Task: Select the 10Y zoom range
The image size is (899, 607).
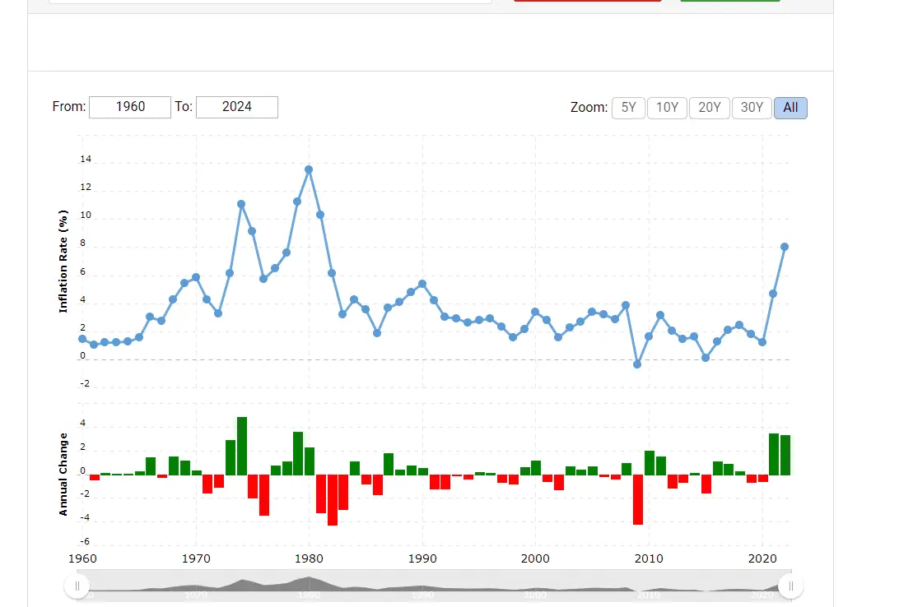Action: tap(667, 108)
